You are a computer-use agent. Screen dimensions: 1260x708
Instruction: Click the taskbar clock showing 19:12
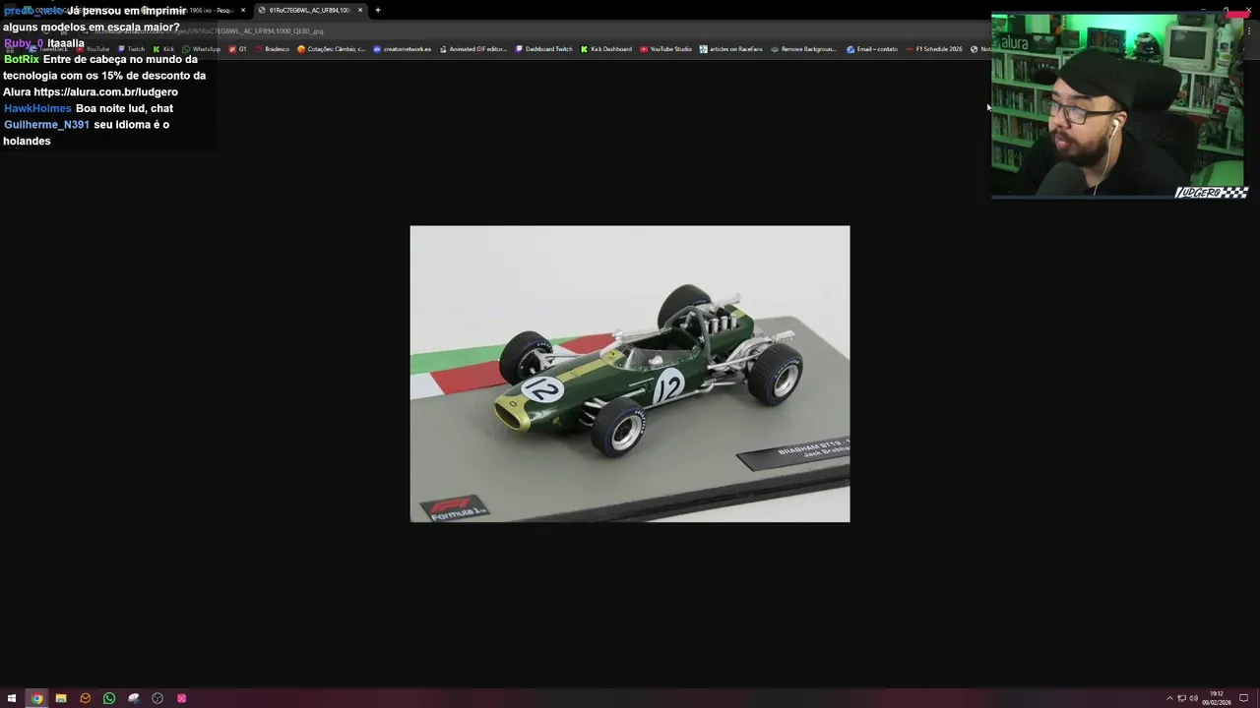click(x=1217, y=698)
